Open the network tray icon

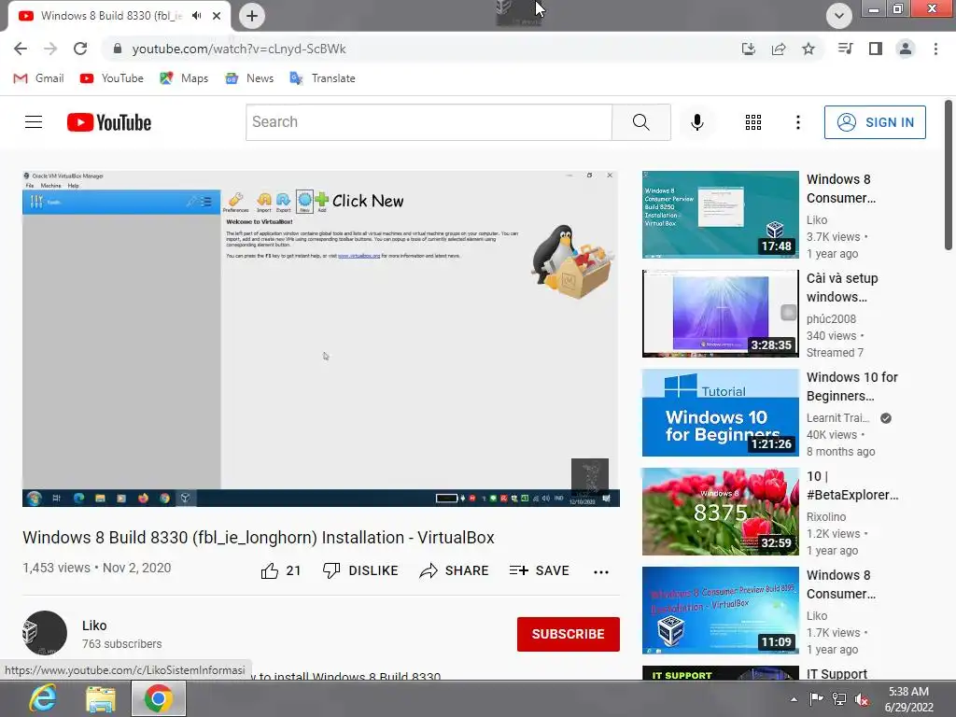click(x=839, y=699)
